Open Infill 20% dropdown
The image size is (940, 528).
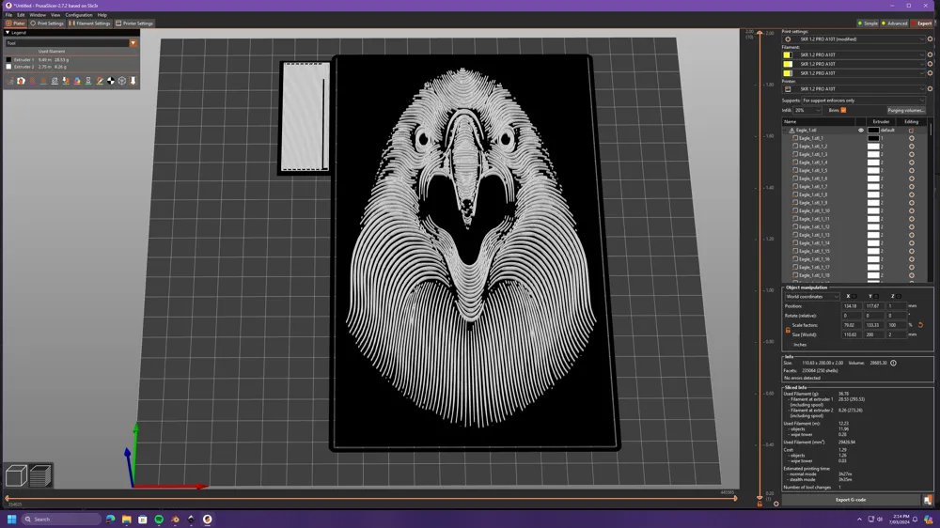(x=807, y=110)
